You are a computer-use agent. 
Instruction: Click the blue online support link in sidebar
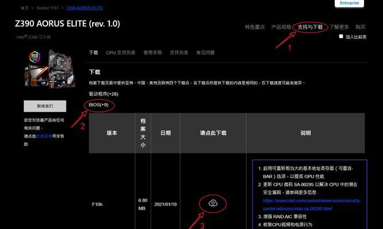[x=44, y=136]
